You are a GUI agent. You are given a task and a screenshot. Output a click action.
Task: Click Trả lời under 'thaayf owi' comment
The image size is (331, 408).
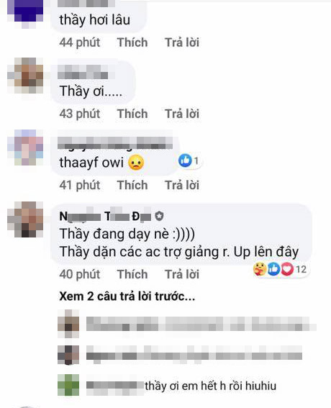coord(182,185)
